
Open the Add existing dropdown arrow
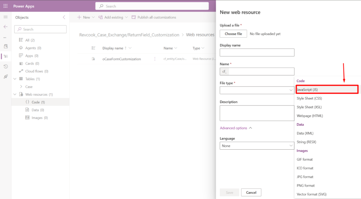(127, 17)
